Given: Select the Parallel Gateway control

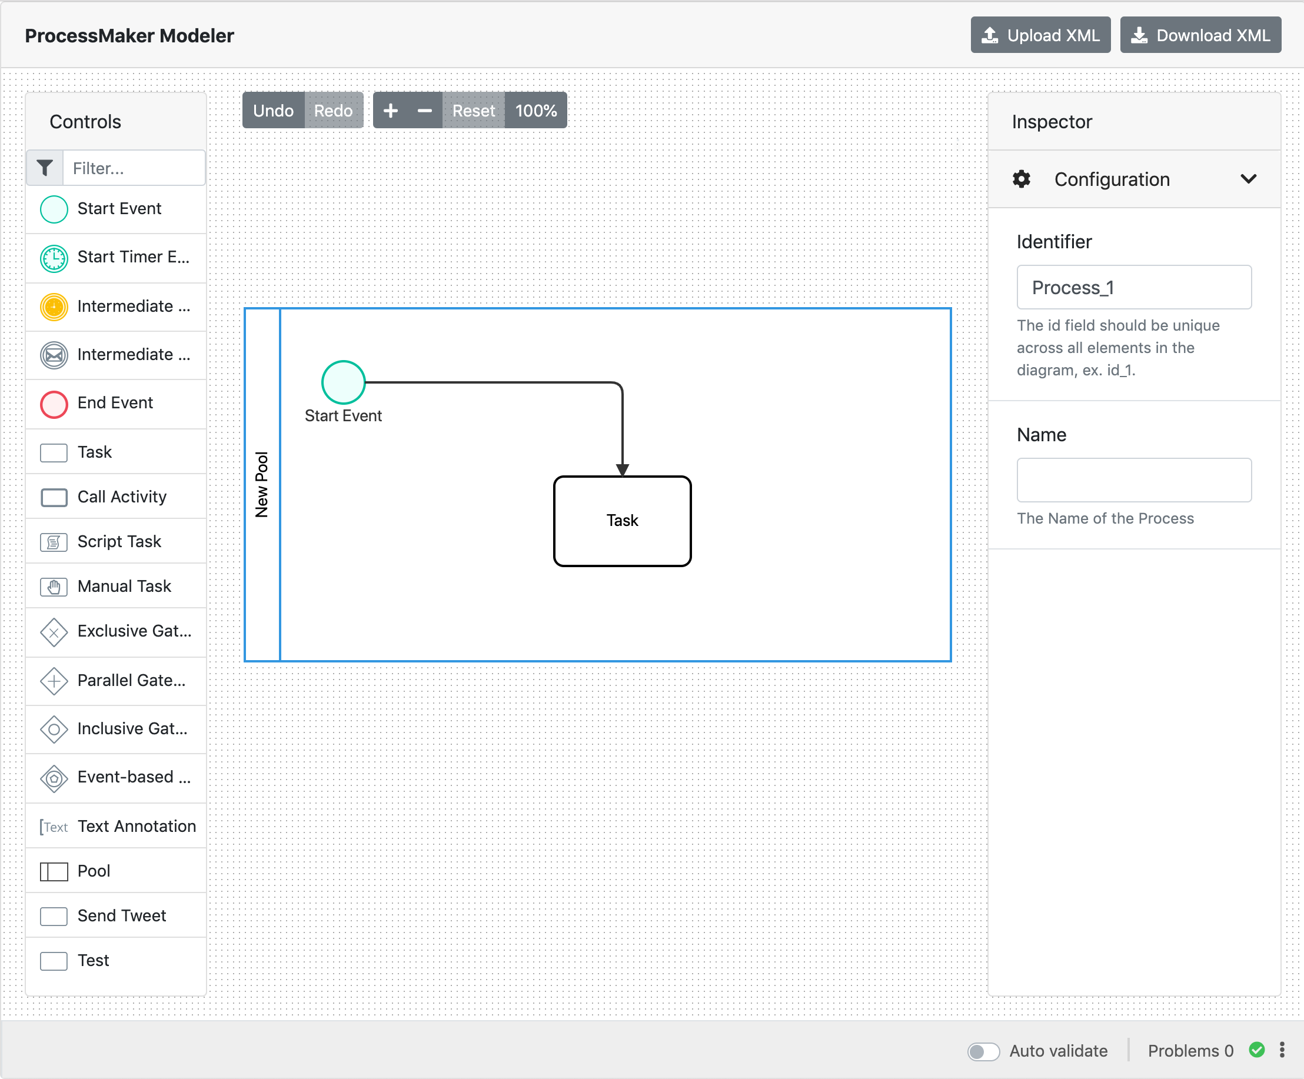Looking at the screenshot, I should 115,681.
